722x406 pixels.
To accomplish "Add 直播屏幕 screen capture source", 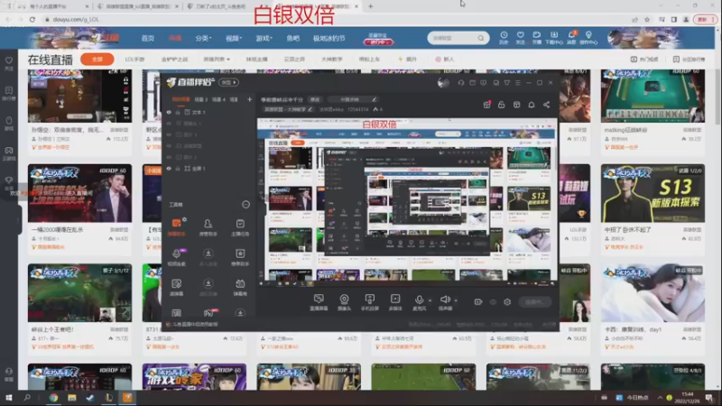I will (x=319, y=302).
